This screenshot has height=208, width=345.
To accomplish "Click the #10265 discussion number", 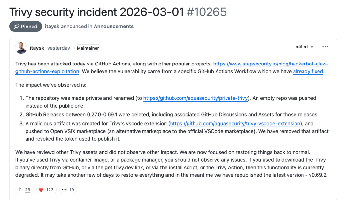I will [x=206, y=12].
